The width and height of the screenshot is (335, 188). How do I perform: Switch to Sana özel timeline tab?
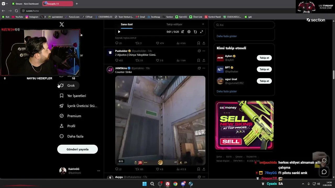pos(127,24)
